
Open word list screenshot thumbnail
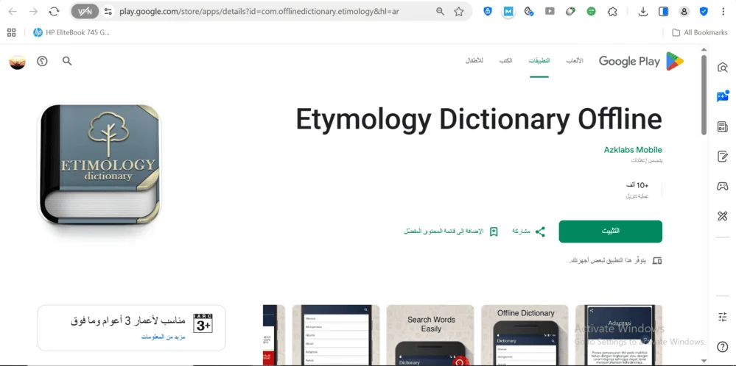[336, 335]
